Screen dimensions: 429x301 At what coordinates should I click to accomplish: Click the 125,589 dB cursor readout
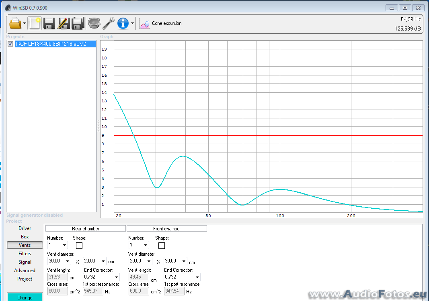click(x=408, y=28)
